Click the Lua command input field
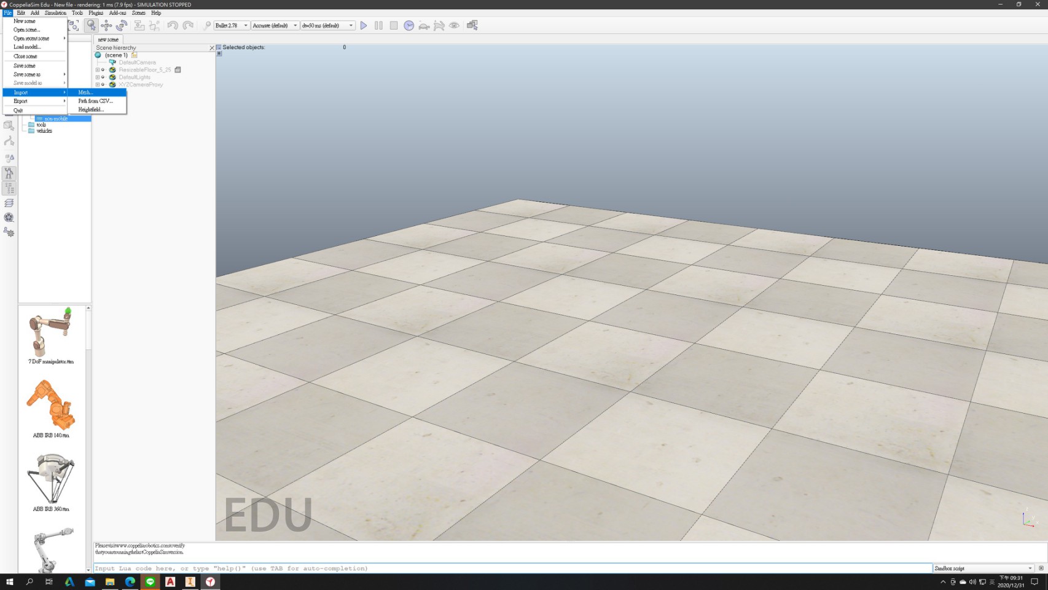 (512, 568)
